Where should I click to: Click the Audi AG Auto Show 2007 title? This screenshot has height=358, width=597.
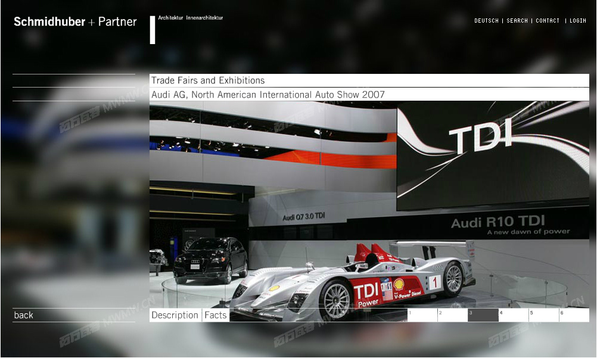point(268,95)
